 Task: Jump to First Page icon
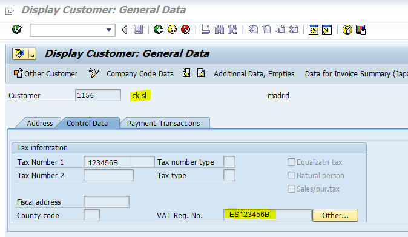pos(253,30)
